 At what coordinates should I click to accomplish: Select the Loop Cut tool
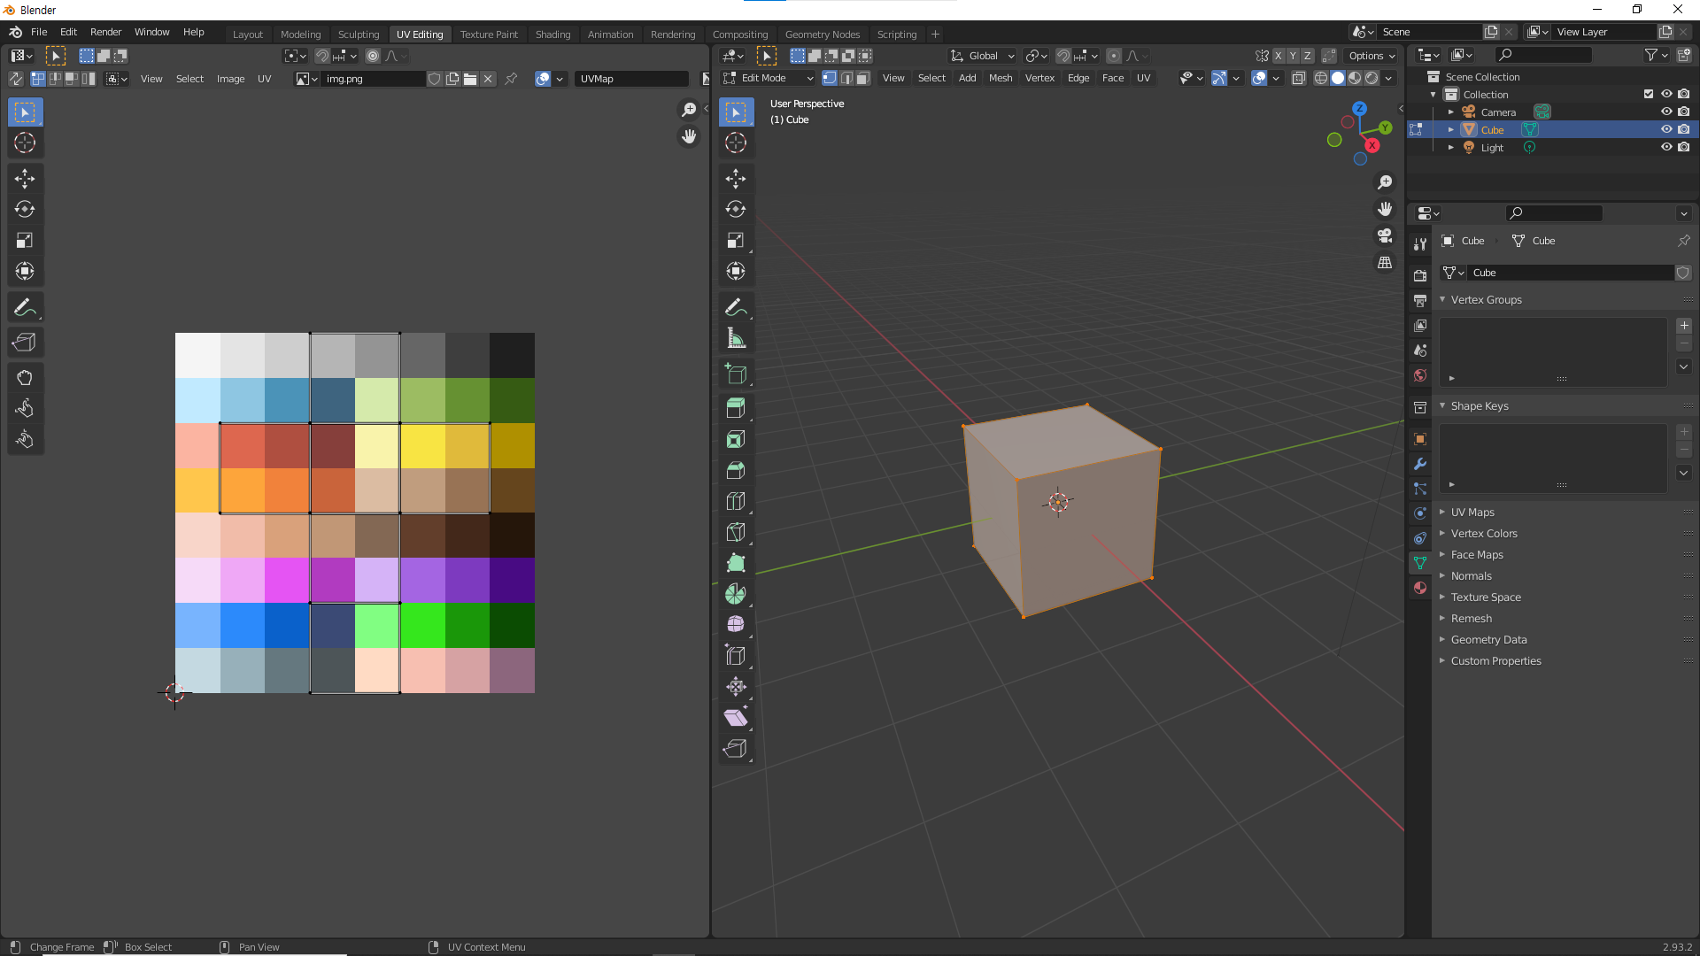[735, 501]
